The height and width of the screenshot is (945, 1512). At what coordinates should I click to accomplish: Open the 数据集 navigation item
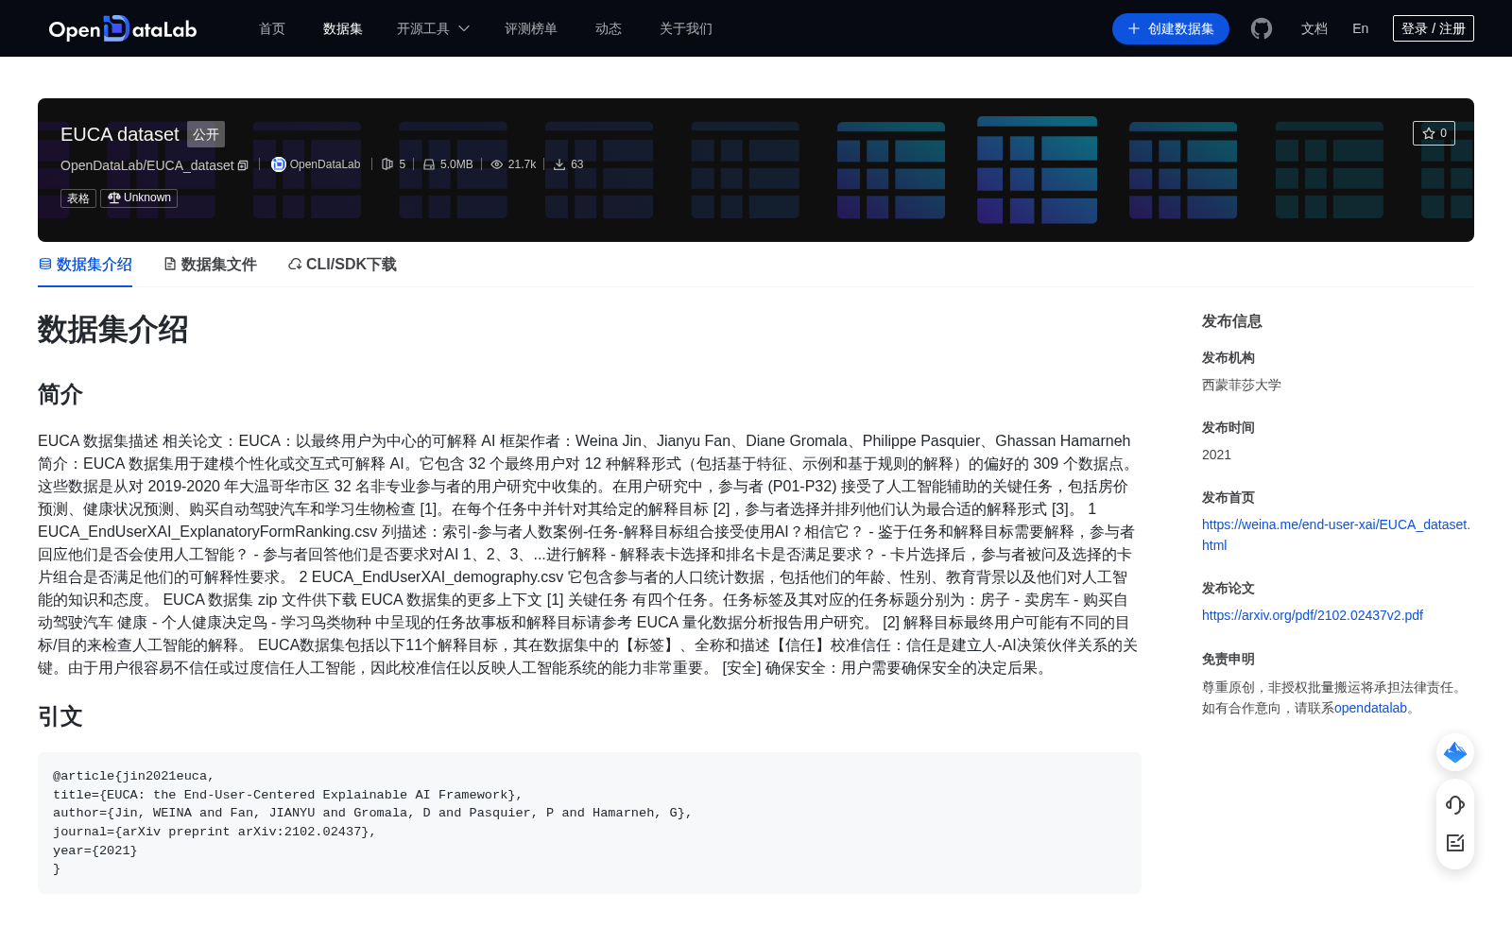pyautogui.click(x=343, y=28)
